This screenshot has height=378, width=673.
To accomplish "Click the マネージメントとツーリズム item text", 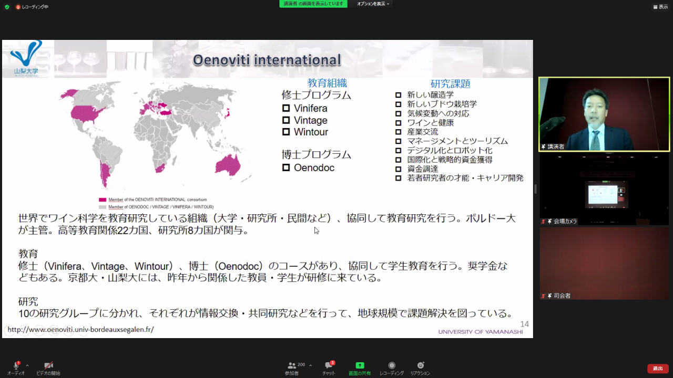I will coord(457,141).
